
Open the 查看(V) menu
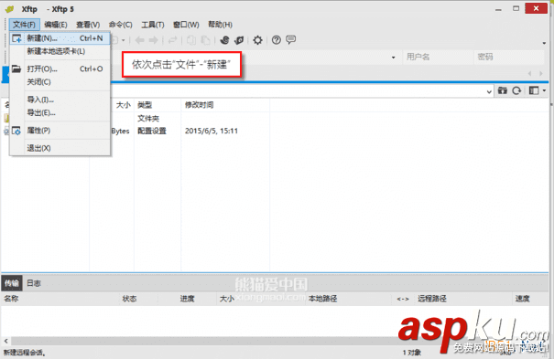(88, 25)
